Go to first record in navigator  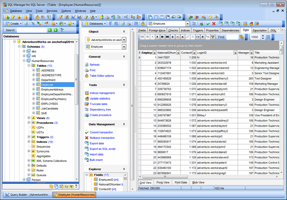(x=142, y=37)
